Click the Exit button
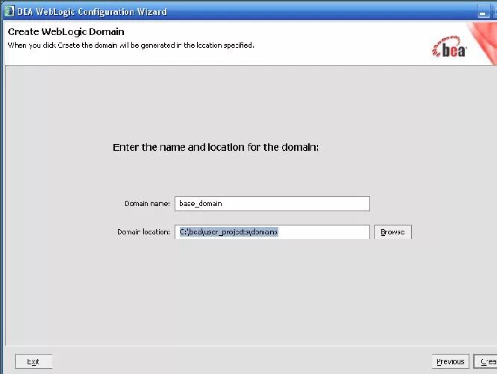Viewport: 497px width, 374px height. pos(34,361)
